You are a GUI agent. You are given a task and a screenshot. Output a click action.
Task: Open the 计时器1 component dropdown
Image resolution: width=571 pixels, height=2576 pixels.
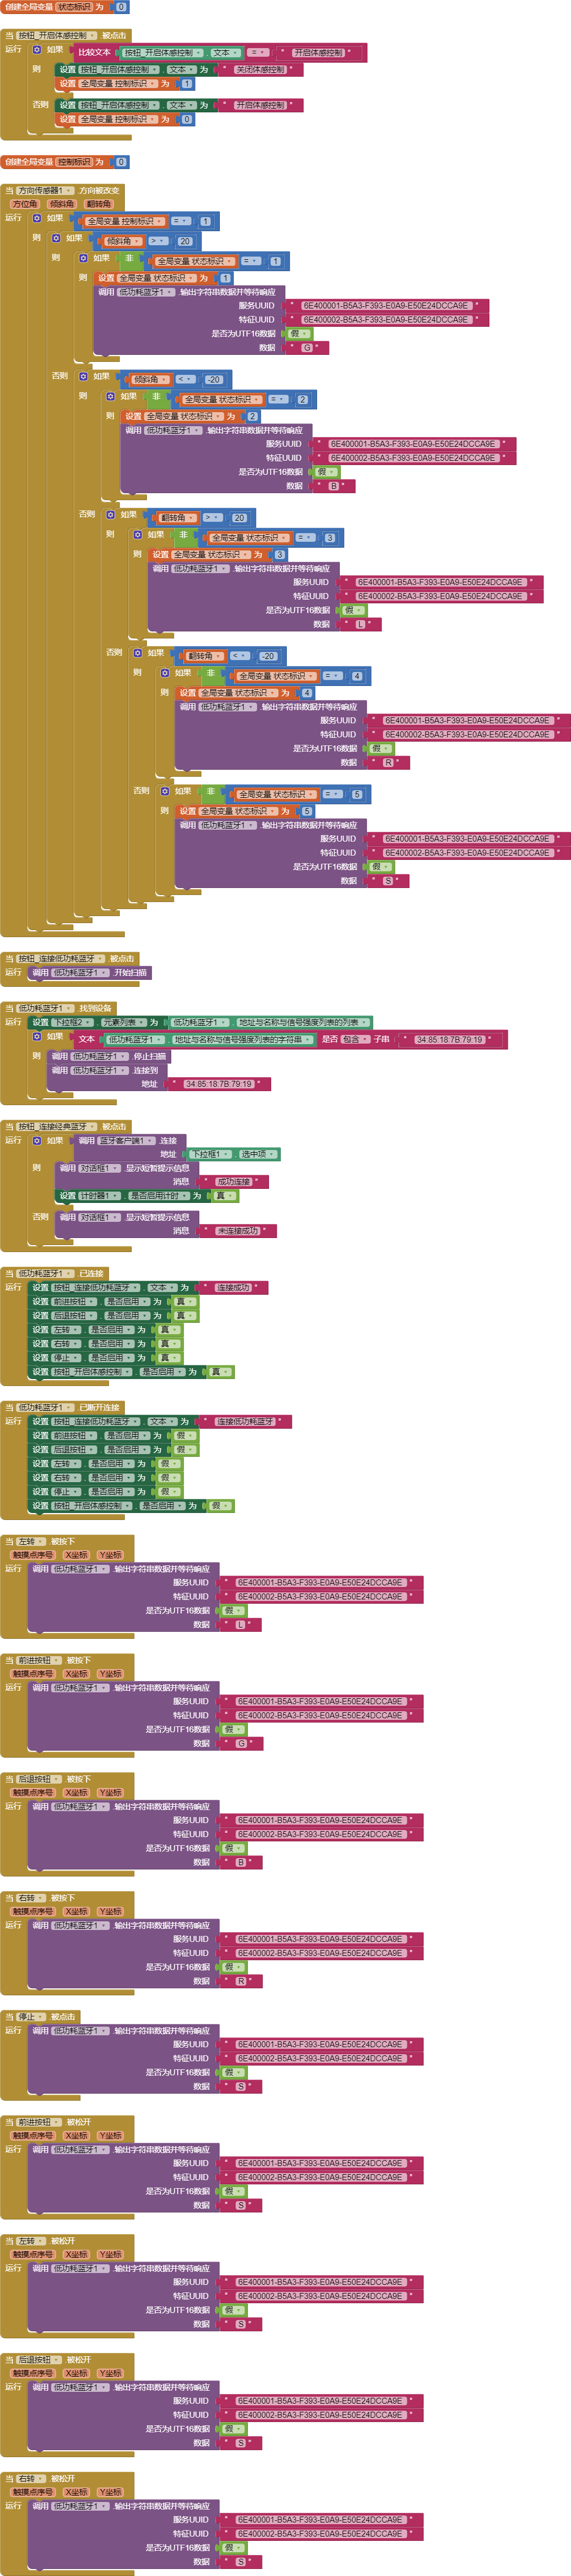pos(100,1196)
